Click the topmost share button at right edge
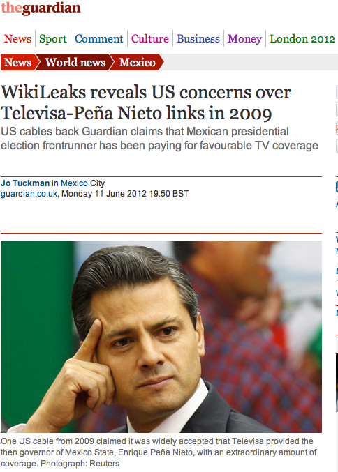338x472 pixels. [x=337, y=92]
